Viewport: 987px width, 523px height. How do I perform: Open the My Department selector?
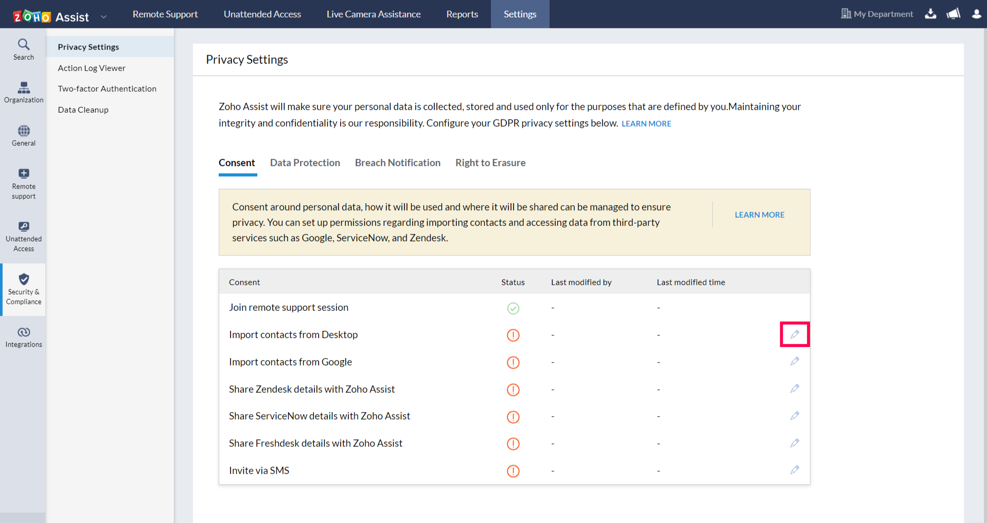[877, 14]
